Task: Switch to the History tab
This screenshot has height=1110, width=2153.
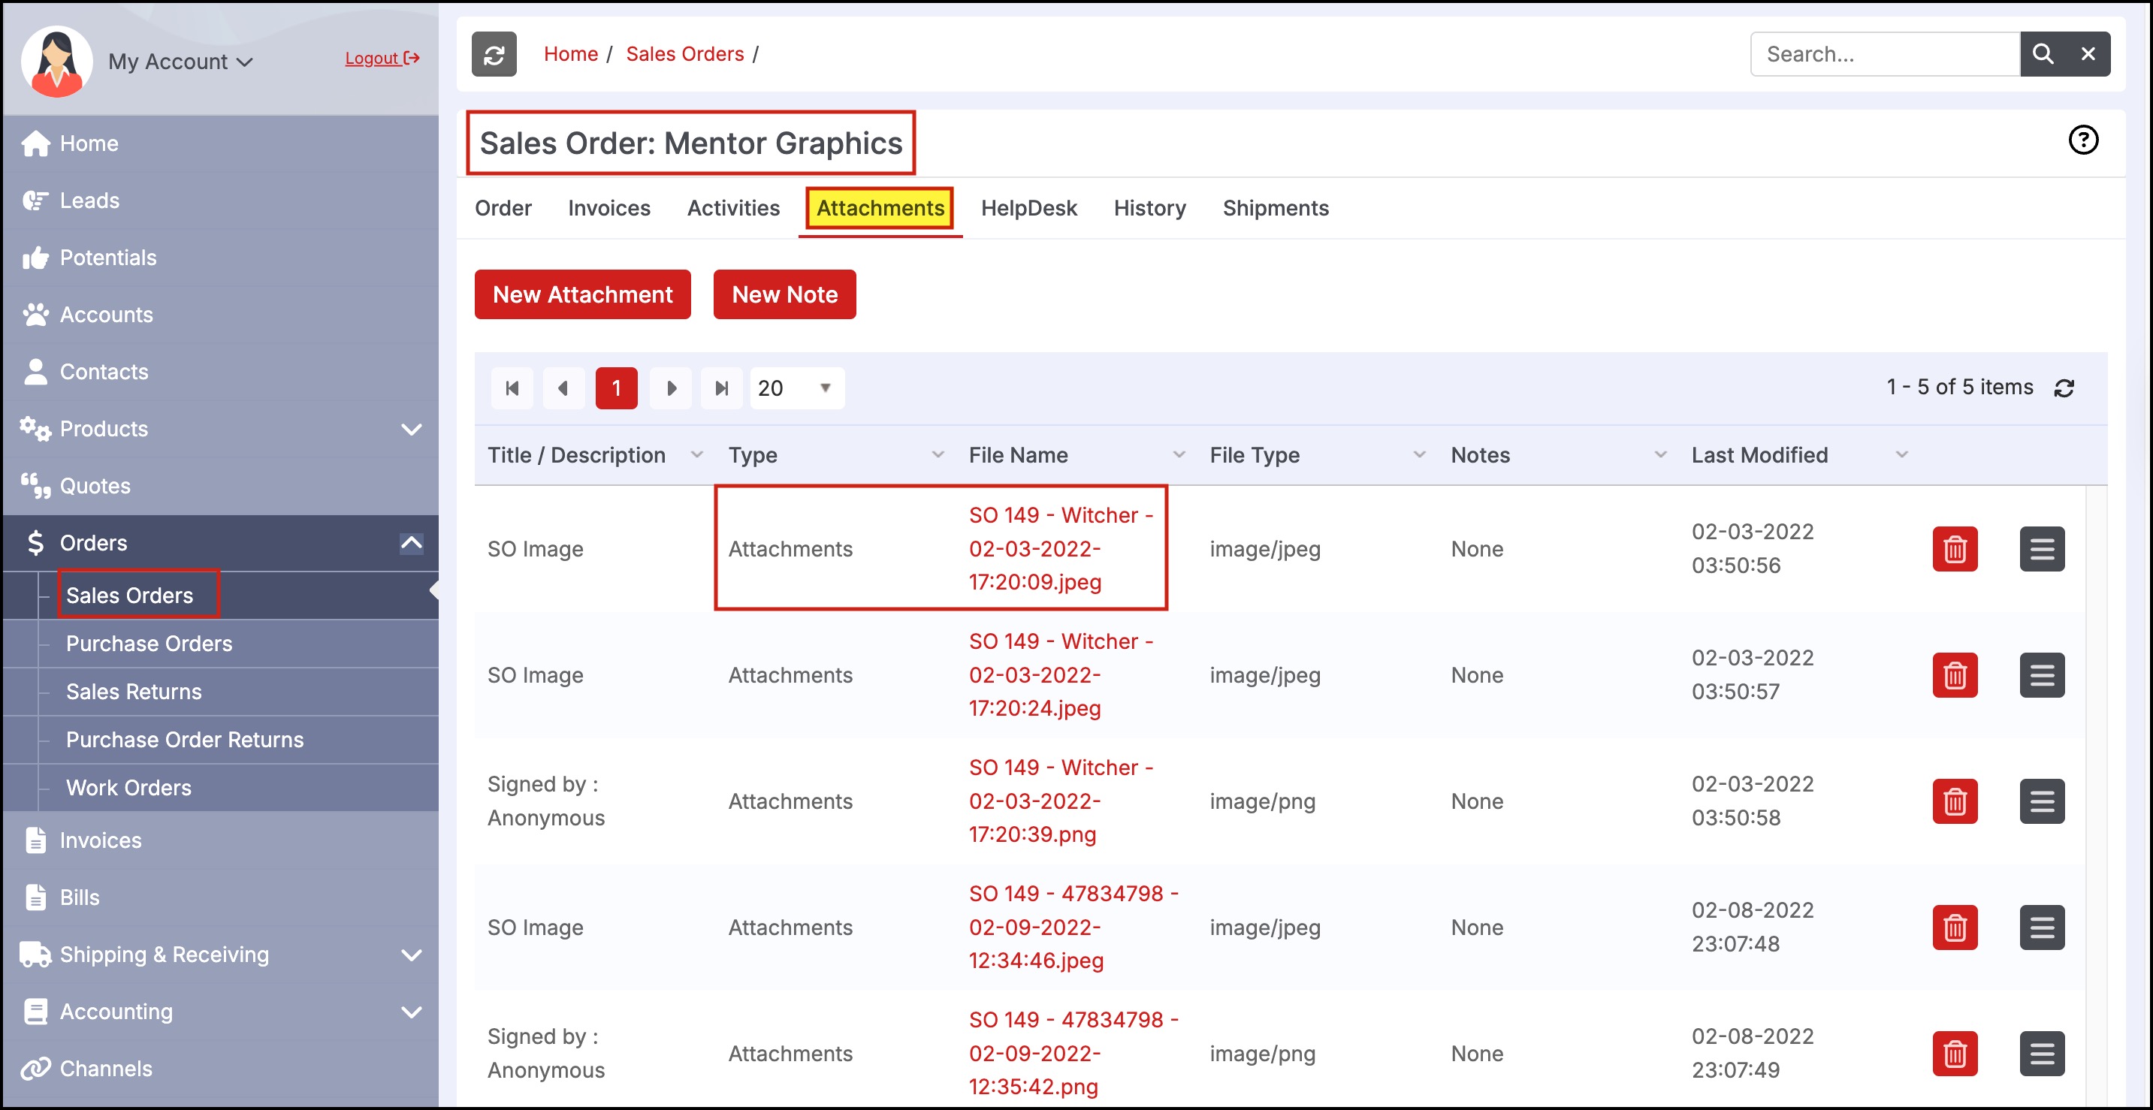Action: (1150, 208)
